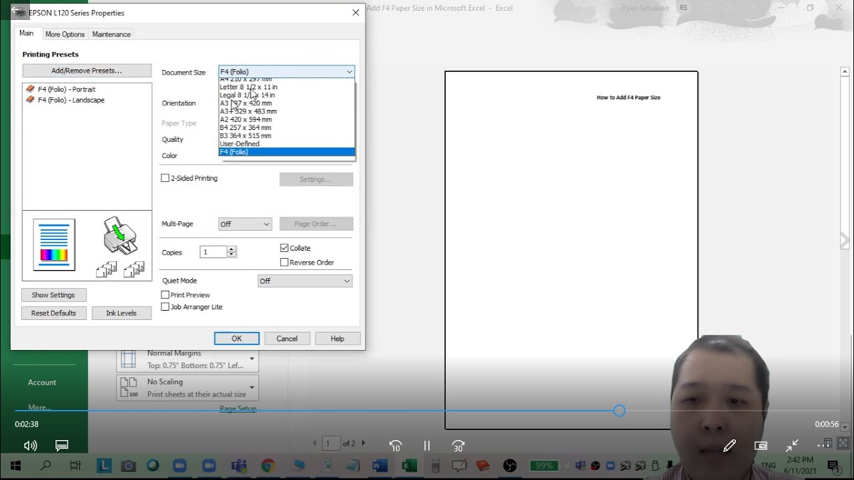The image size is (854, 480).
Task: Click the Normal Margins page icon in Excel
Action: click(128, 359)
